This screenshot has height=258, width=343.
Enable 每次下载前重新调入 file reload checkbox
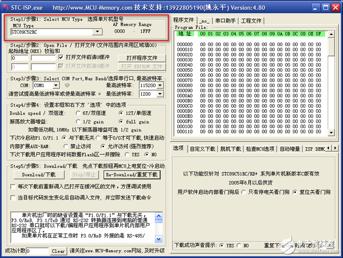point(13,186)
